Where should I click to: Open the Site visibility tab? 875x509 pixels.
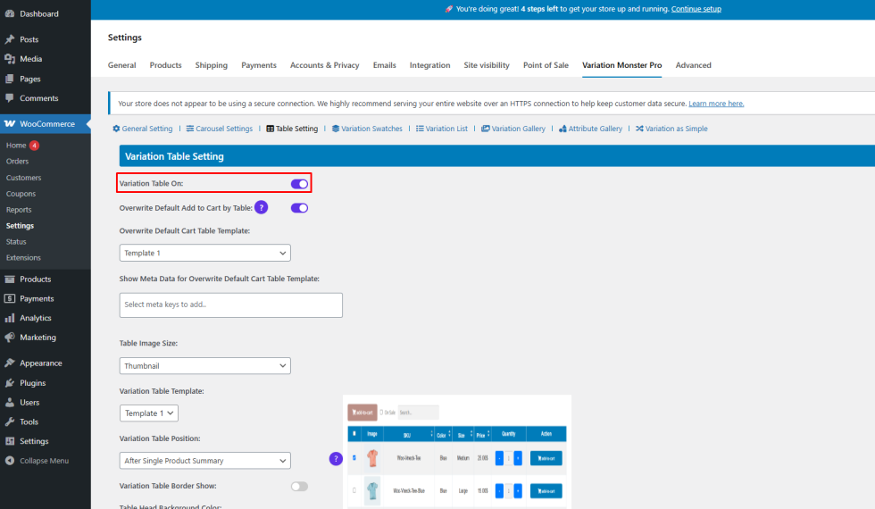pyautogui.click(x=487, y=65)
